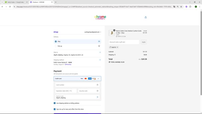Open a new browser tab
The image size is (202, 114).
coord(56,2)
